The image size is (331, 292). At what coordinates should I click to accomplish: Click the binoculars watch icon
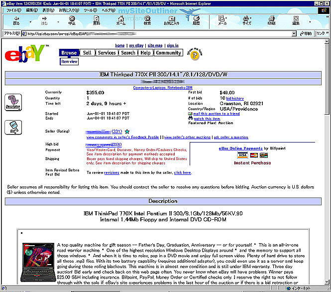(x=191, y=118)
